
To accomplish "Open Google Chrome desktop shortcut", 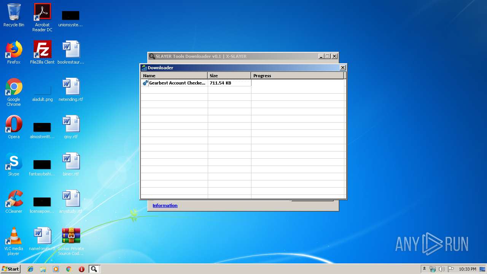I will (x=14, y=92).
